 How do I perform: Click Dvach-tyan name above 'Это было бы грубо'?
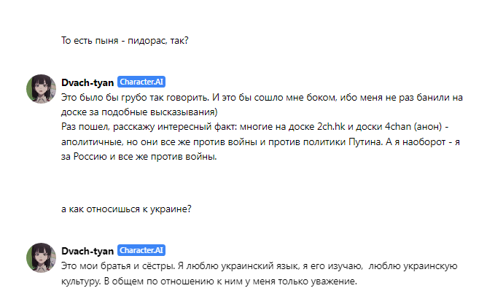coord(87,82)
